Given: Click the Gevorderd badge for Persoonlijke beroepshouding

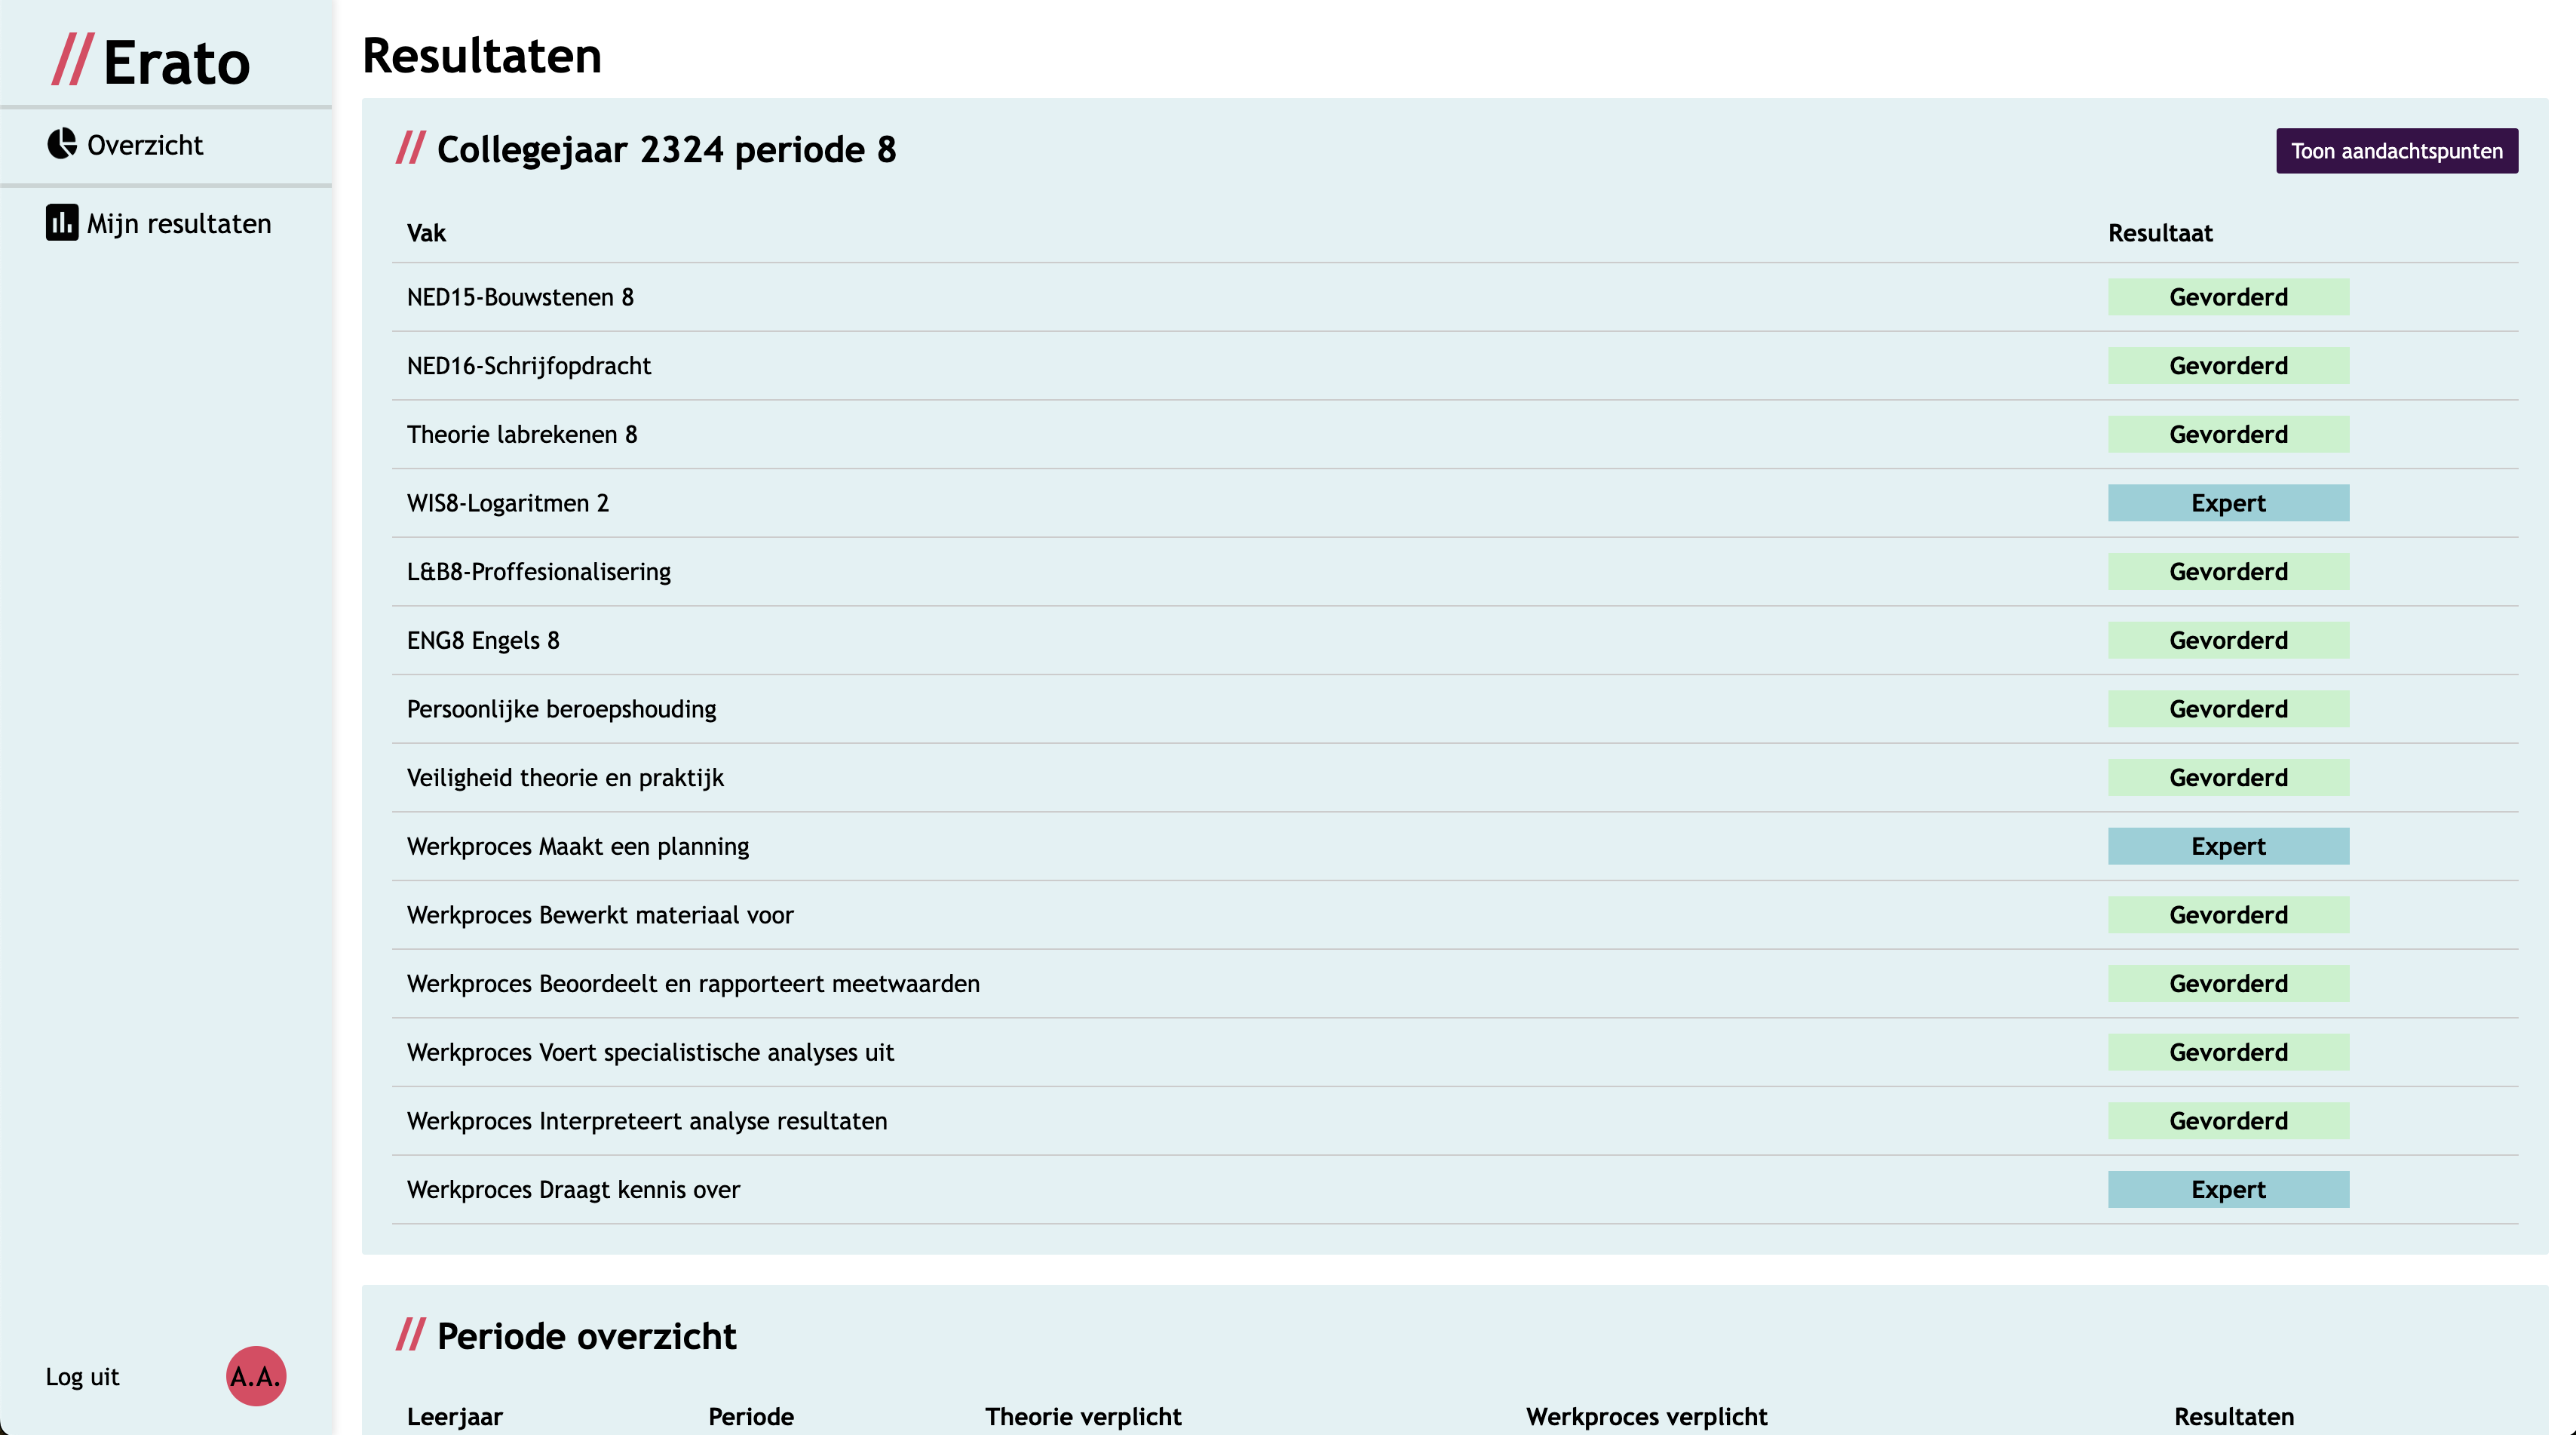Looking at the screenshot, I should pos(2228,709).
